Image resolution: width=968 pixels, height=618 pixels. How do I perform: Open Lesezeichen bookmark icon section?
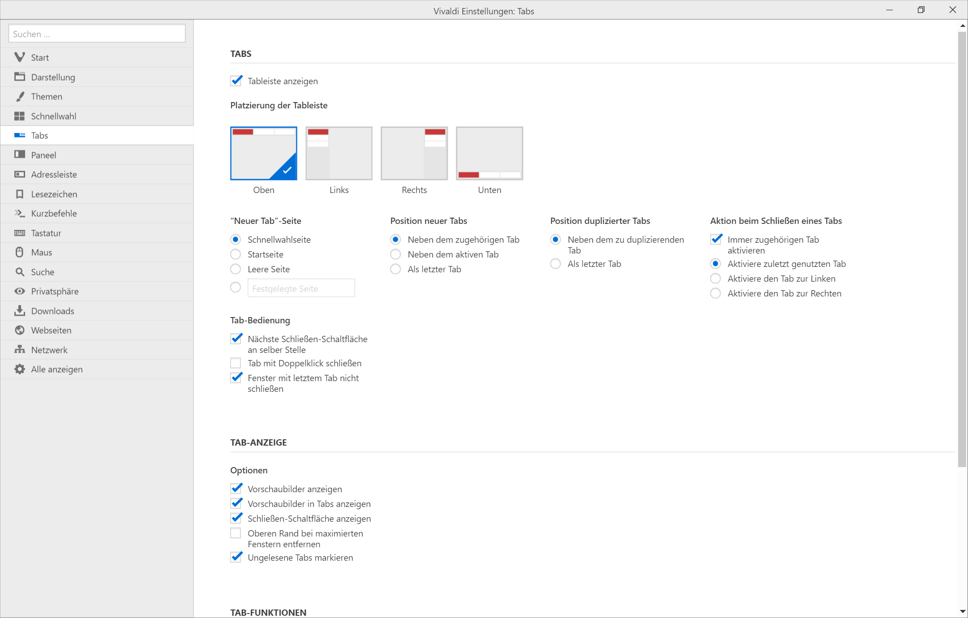pos(19,194)
